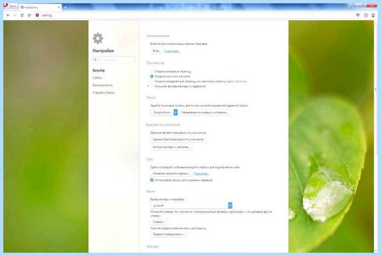Screen dimensions: 381x256
Task: Select Браузер in the sidebar
Action: [98, 71]
